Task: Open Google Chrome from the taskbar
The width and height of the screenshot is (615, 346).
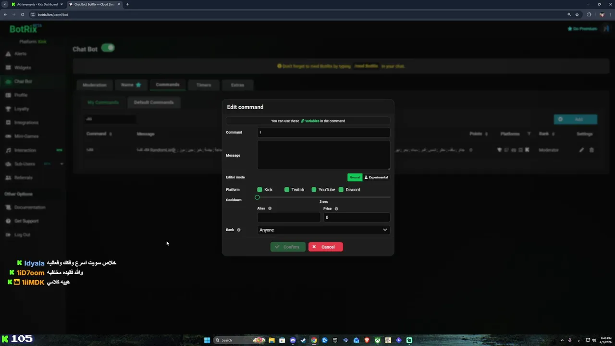Action: click(x=314, y=340)
